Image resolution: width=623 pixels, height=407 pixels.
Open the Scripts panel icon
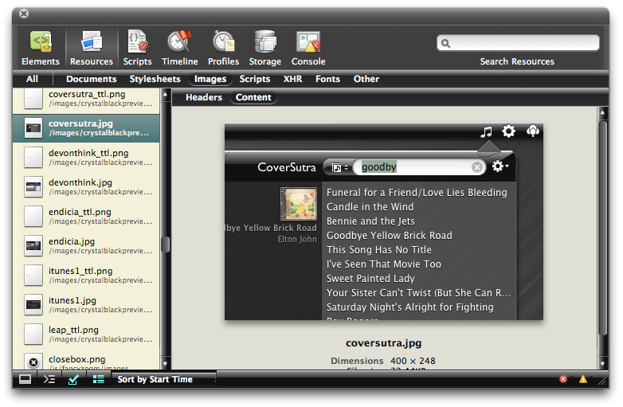(x=137, y=42)
